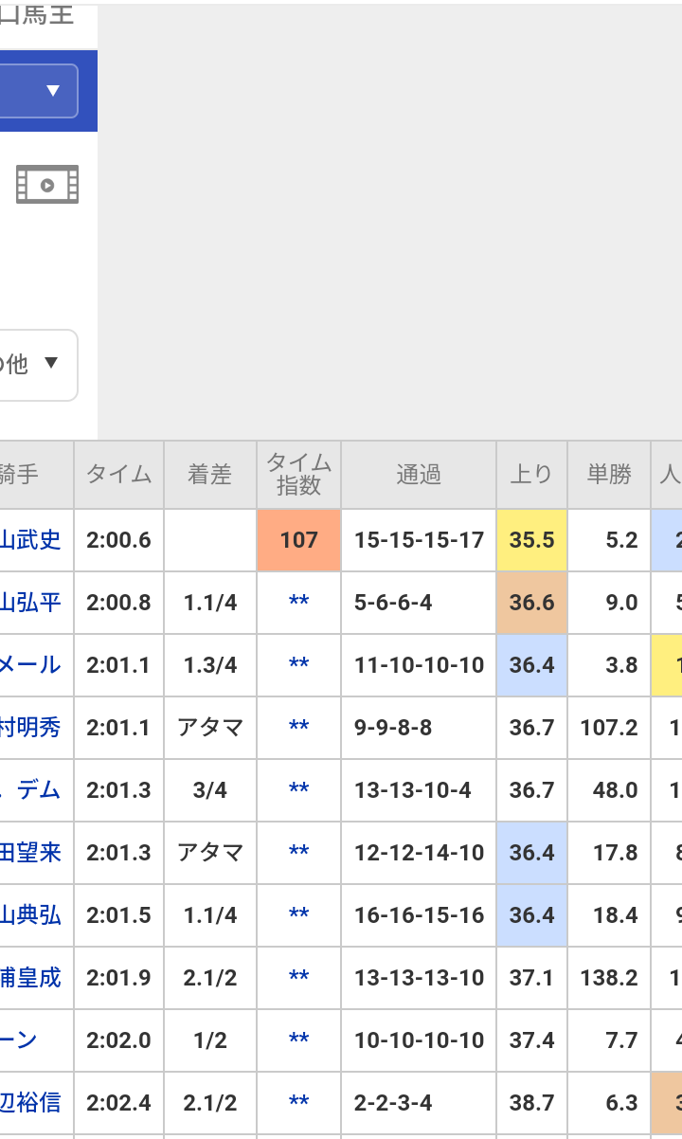Select the winning time 2:00.6
The height and width of the screenshot is (1139, 682).
coord(118,540)
